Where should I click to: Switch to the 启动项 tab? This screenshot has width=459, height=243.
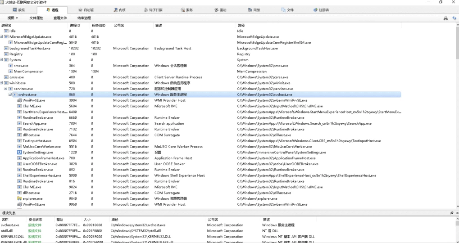click(86, 10)
